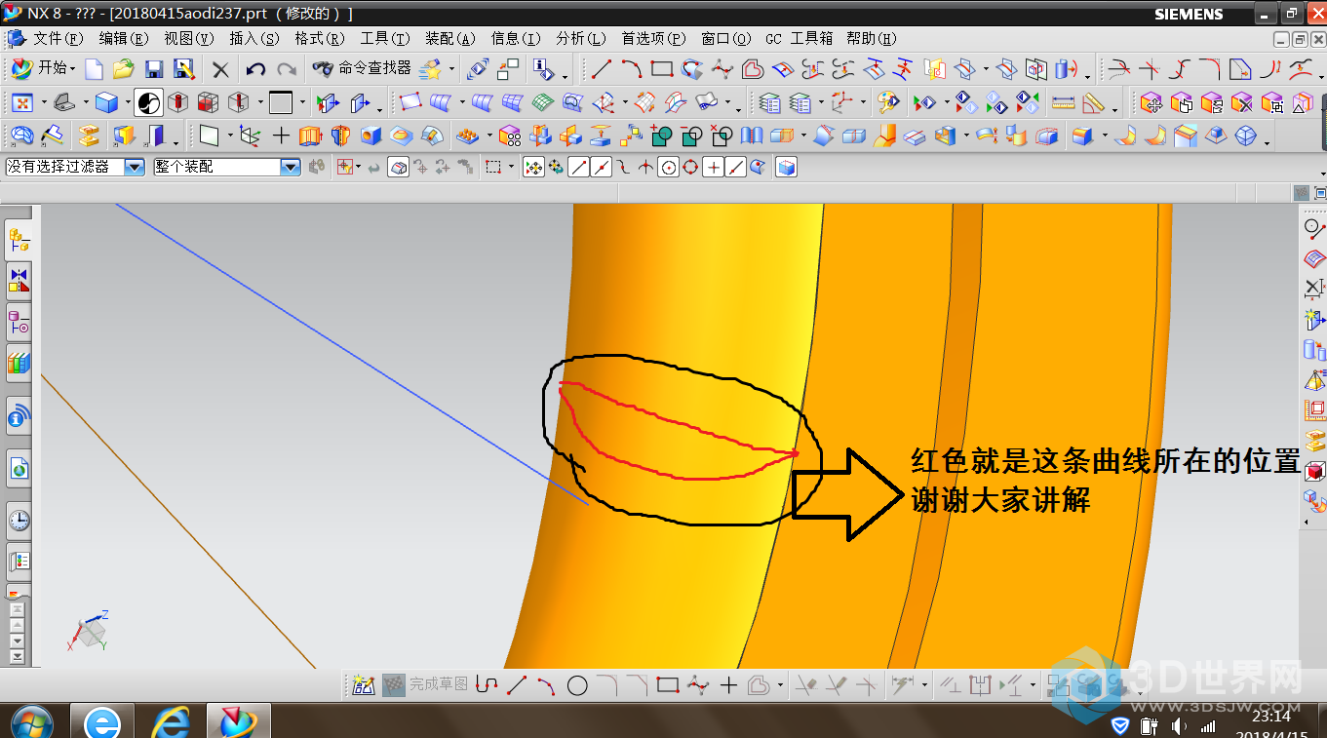Expand the command finder star icon dropdown
The width and height of the screenshot is (1327, 738).
tap(452, 70)
